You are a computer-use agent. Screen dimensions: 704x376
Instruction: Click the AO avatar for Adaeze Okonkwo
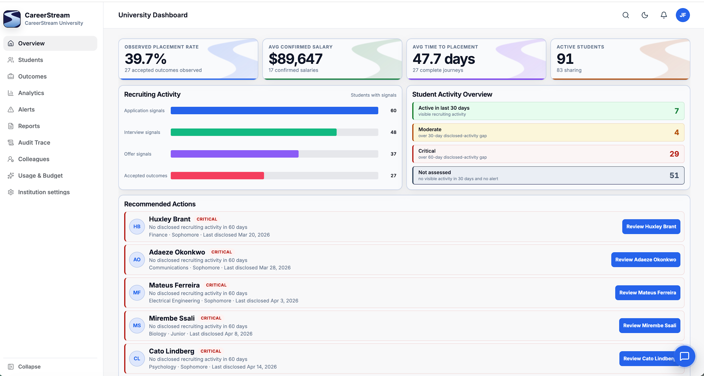pos(137,260)
